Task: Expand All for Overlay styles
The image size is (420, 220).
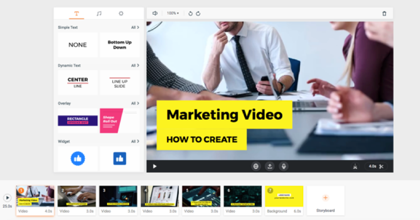Action: tap(135, 104)
